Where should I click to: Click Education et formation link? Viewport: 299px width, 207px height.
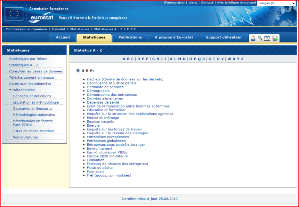(106, 110)
